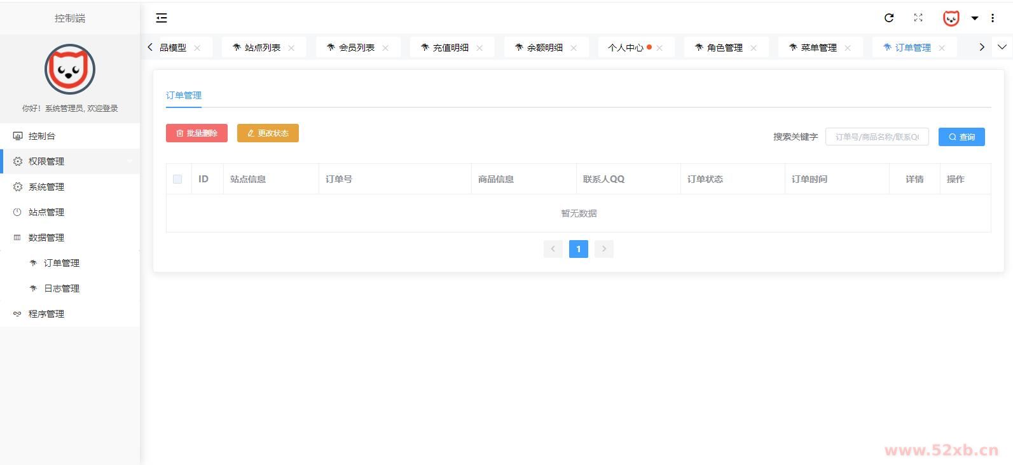Open the tab list dropdown chevron
Screen dimensions: 1013x465
[x=1002, y=47]
